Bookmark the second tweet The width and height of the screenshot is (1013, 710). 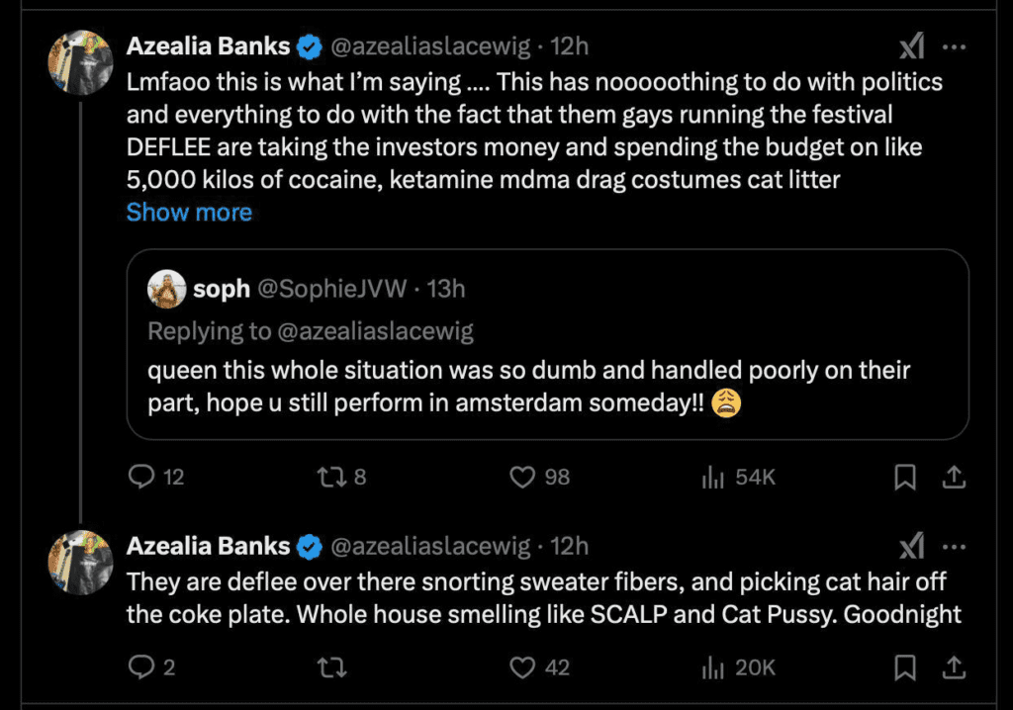click(x=905, y=668)
